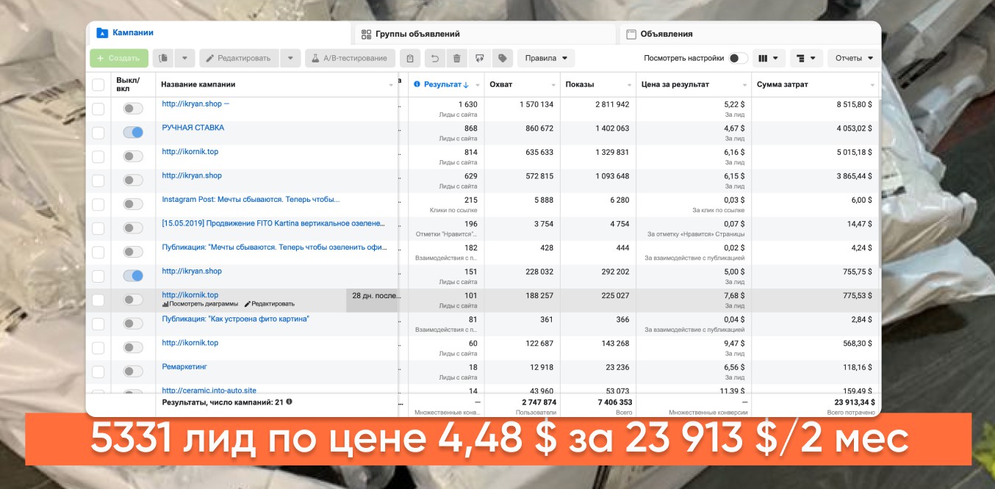Click the Сумма затрат column header

pyautogui.click(x=783, y=84)
